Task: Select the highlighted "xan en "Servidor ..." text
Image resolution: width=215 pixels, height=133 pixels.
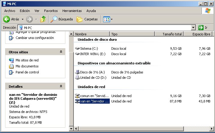Action: (95, 101)
